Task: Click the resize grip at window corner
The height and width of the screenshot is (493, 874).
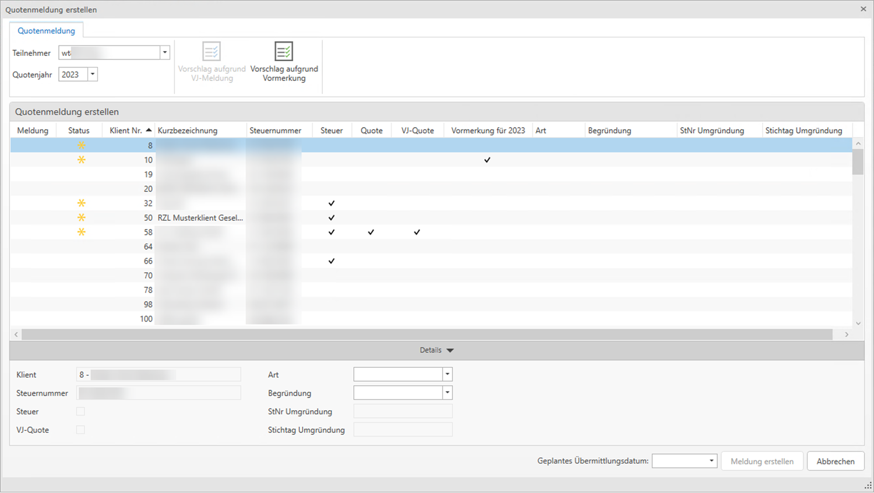Action: pyautogui.click(x=867, y=486)
